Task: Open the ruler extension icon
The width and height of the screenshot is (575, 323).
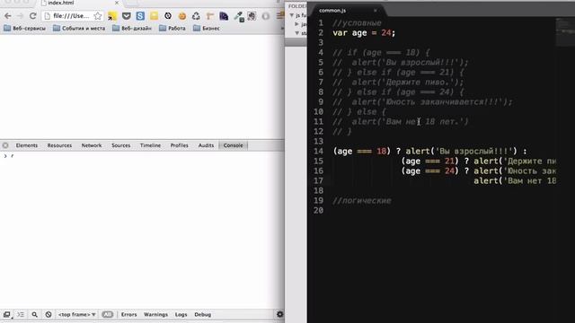Action: pyautogui.click(x=209, y=16)
